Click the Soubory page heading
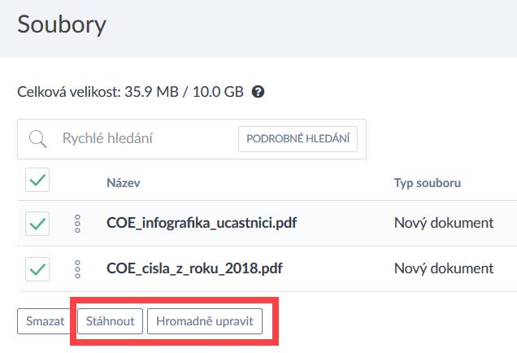 (62, 24)
